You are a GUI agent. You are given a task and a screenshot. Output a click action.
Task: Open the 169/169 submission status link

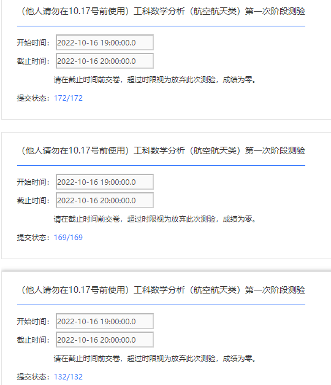click(68, 238)
